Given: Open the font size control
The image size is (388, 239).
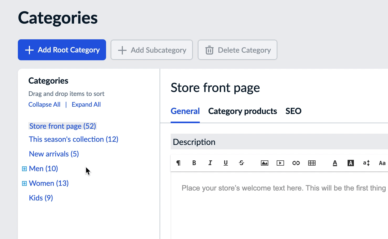Looking at the screenshot, I should (x=366, y=163).
